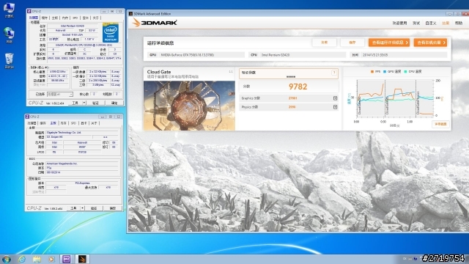Click the Windows Start orb
469x264 pixels.
(x=7, y=259)
